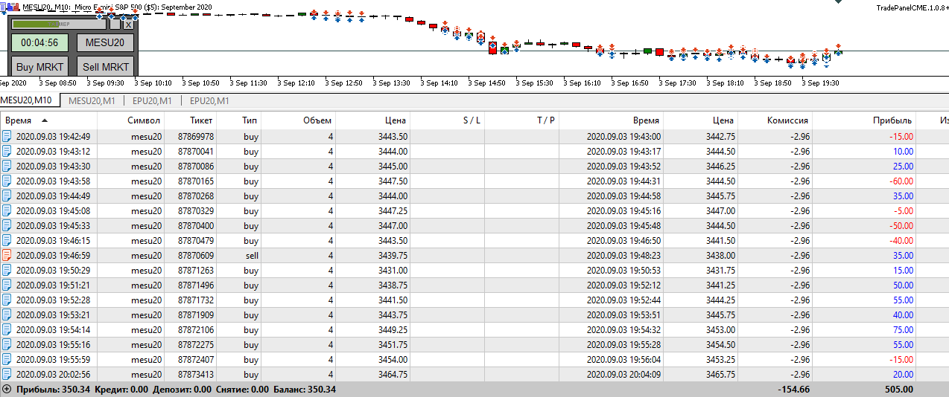Click the row icon for ticket 87870329
The width and height of the screenshot is (949, 397).
point(7,210)
